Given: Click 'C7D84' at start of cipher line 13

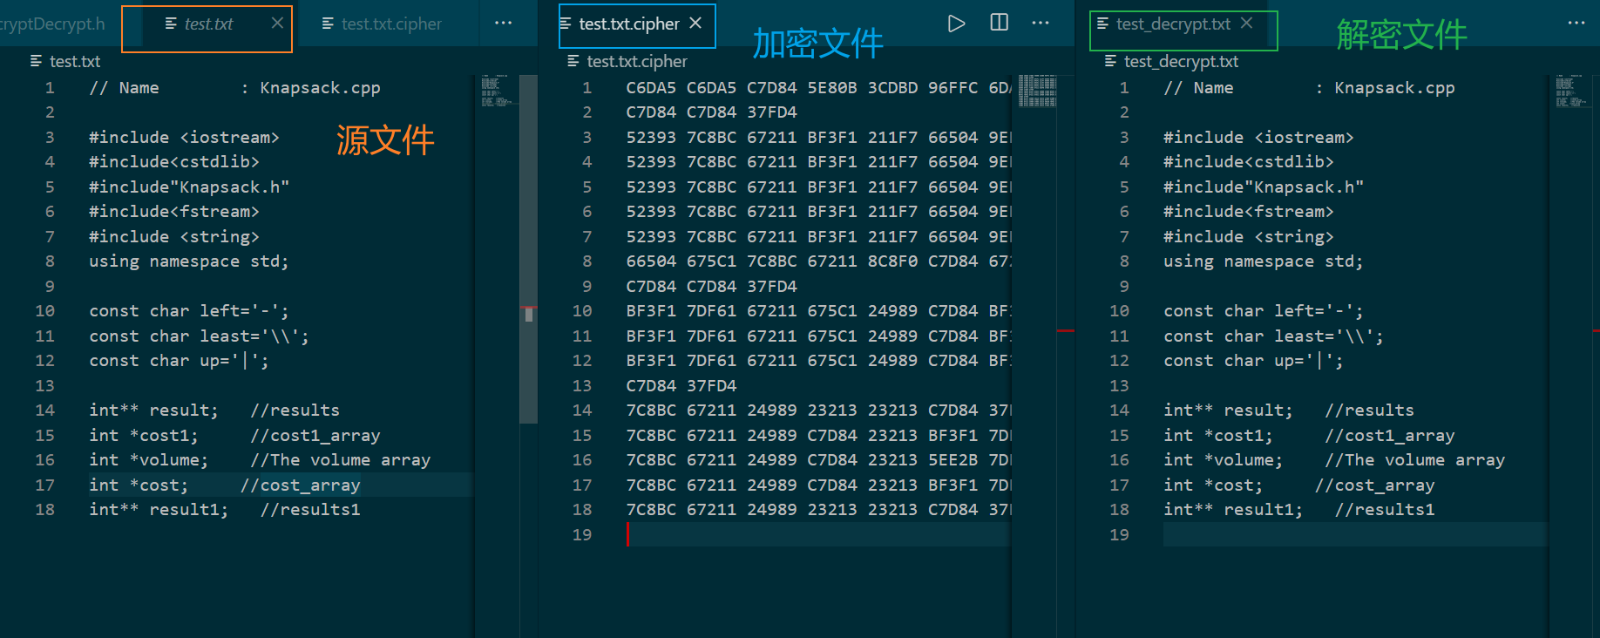Looking at the screenshot, I should pos(651,386).
